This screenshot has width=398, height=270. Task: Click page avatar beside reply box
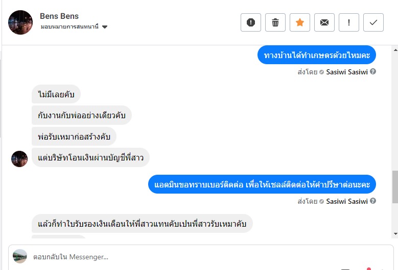20,256
